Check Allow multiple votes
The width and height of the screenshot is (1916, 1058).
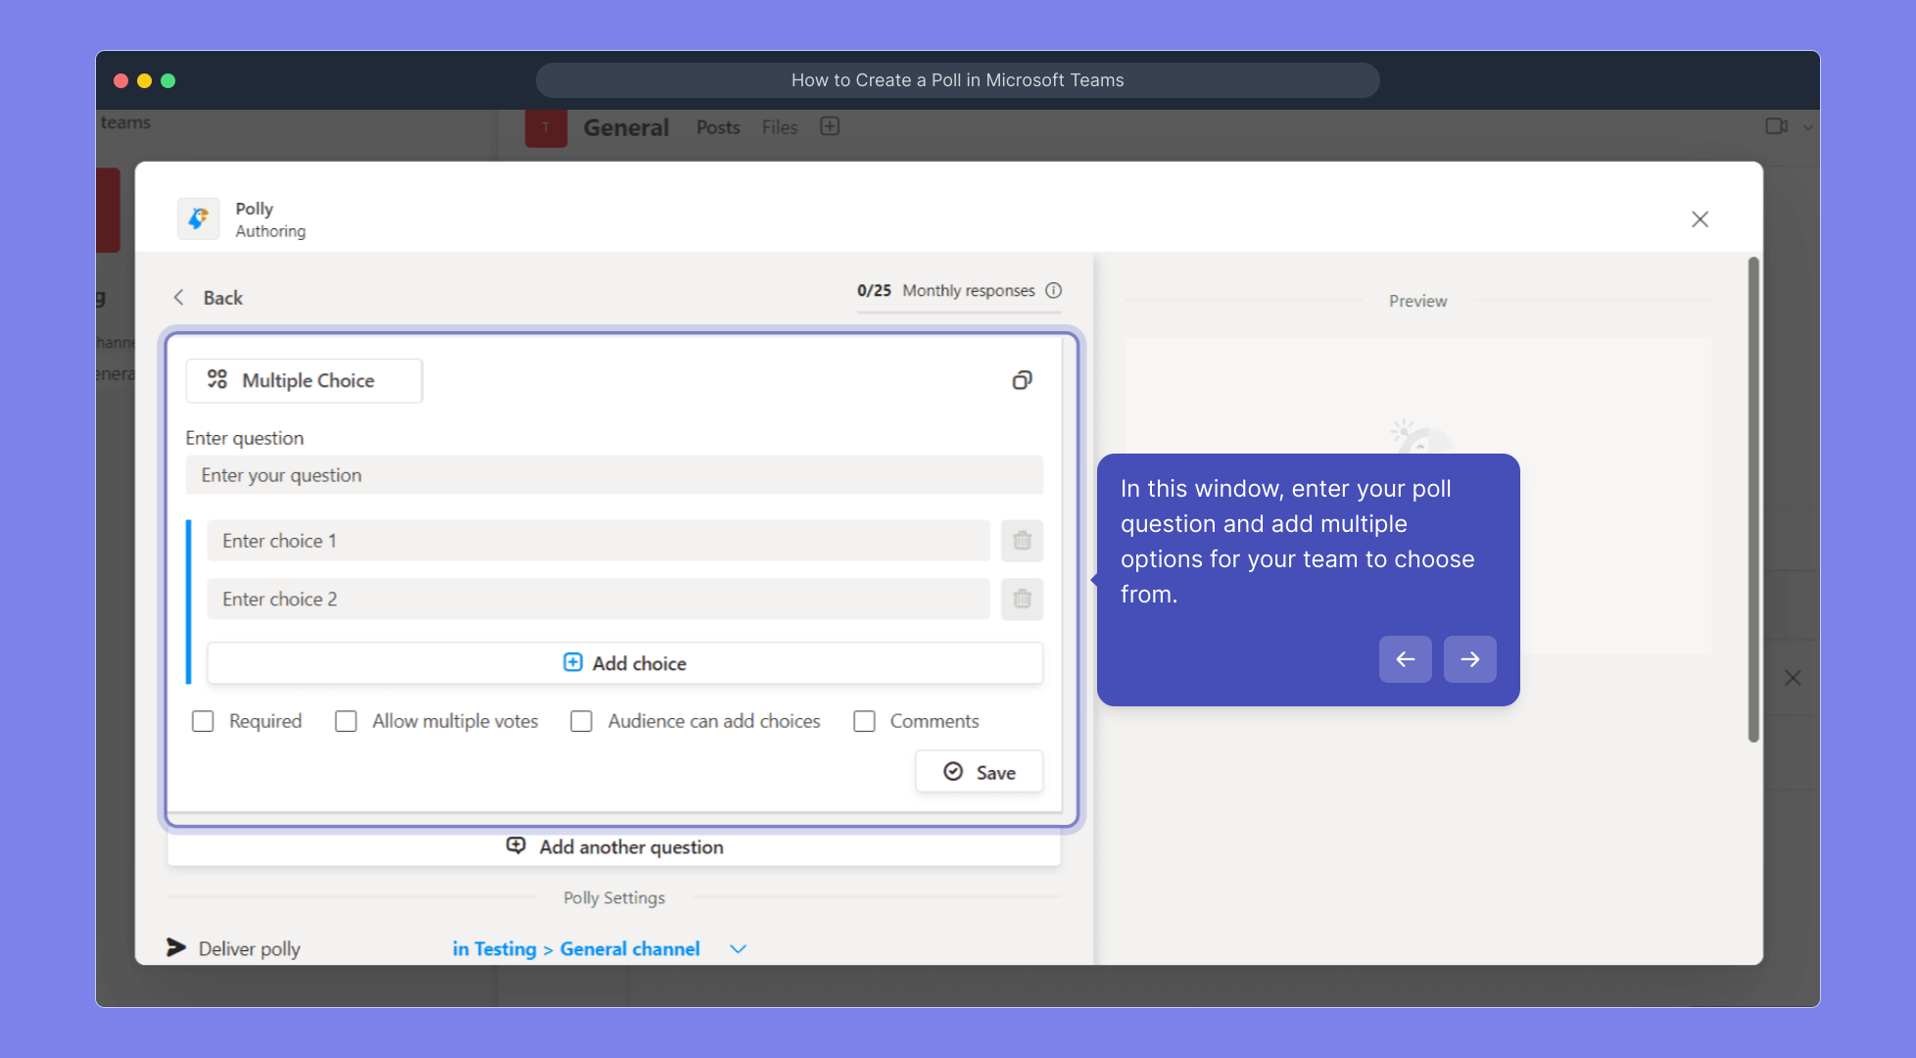tap(346, 720)
